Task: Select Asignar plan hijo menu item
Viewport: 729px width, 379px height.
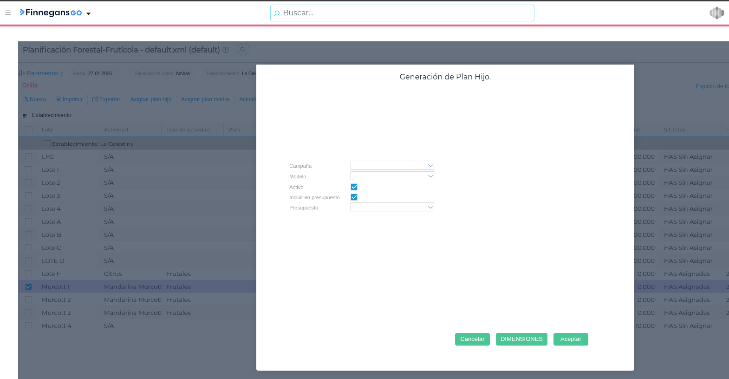Action: (x=150, y=99)
